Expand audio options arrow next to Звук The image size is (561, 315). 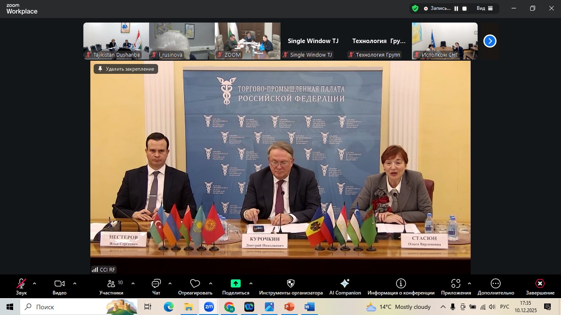(34, 283)
